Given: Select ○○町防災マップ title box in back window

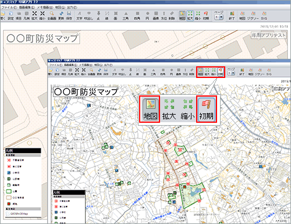Looking at the screenshot, I should point(43,38).
